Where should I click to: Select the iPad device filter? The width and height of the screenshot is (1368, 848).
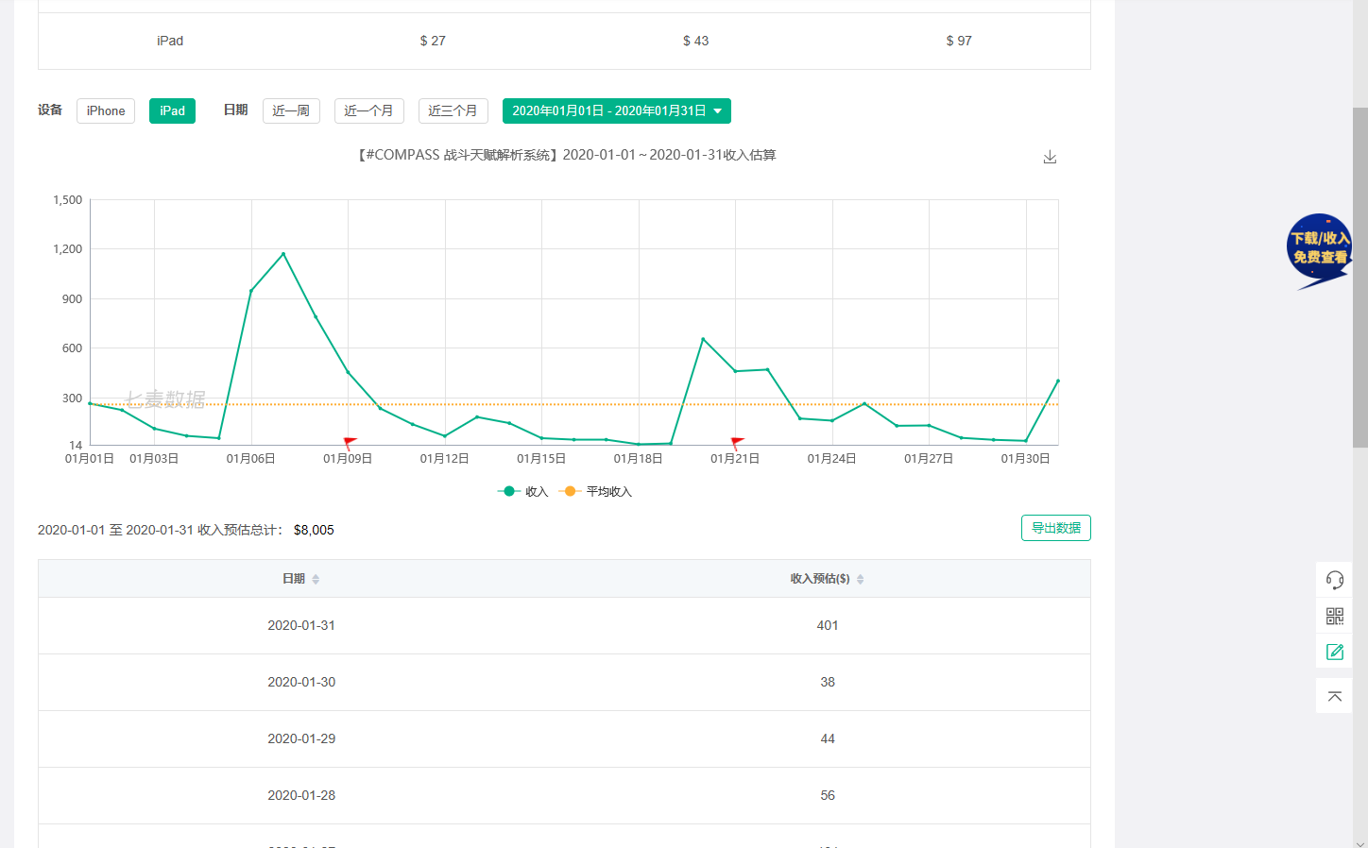pyautogui.click(x=172, y=111)
